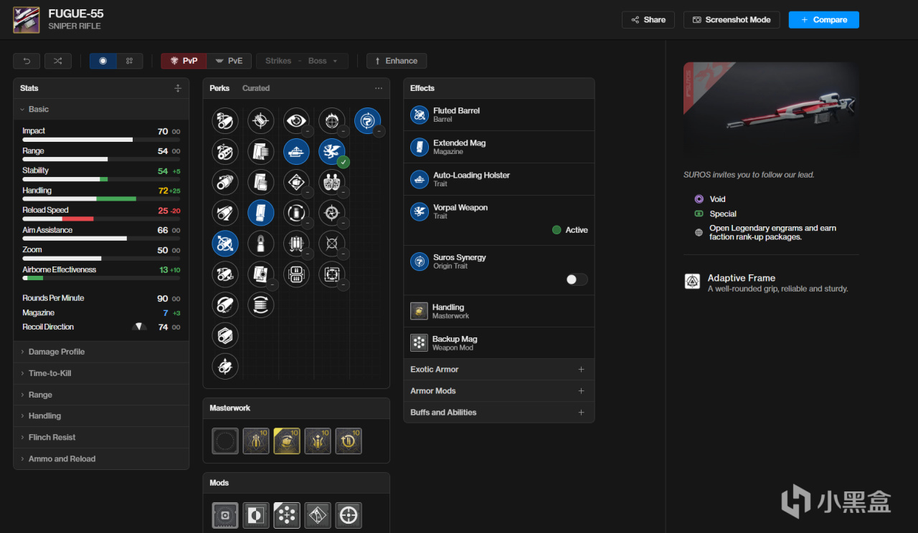The image size is (918, 533).
Task: Expand the Ammo and Reload section
Action: [101, 458]
